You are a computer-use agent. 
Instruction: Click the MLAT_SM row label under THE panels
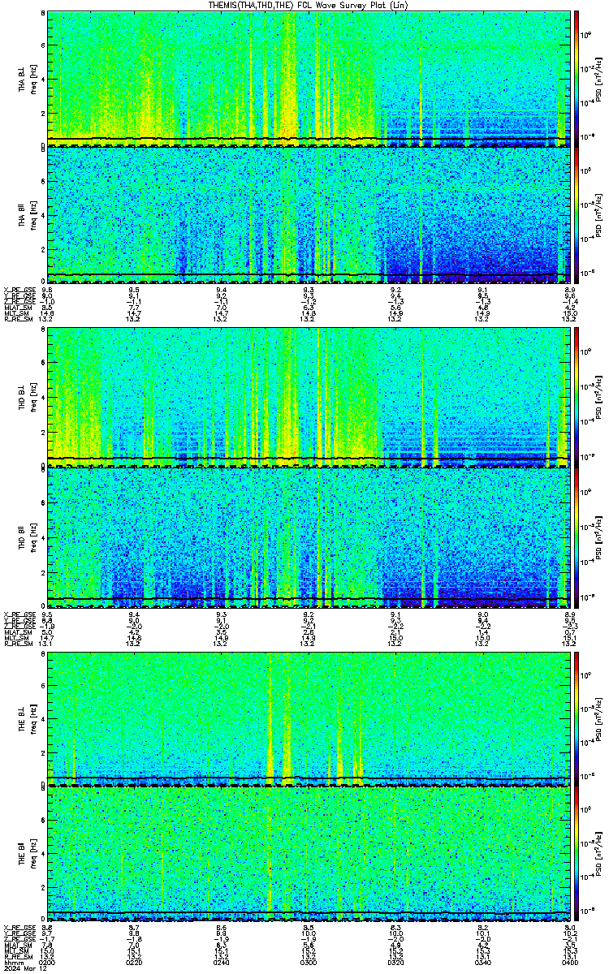point(16,946)
